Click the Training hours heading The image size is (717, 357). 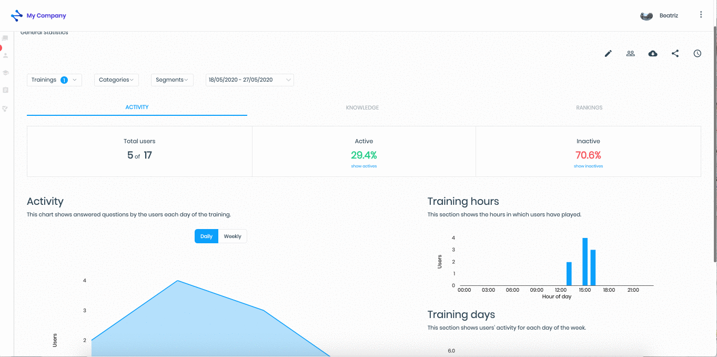click(463, 201)
